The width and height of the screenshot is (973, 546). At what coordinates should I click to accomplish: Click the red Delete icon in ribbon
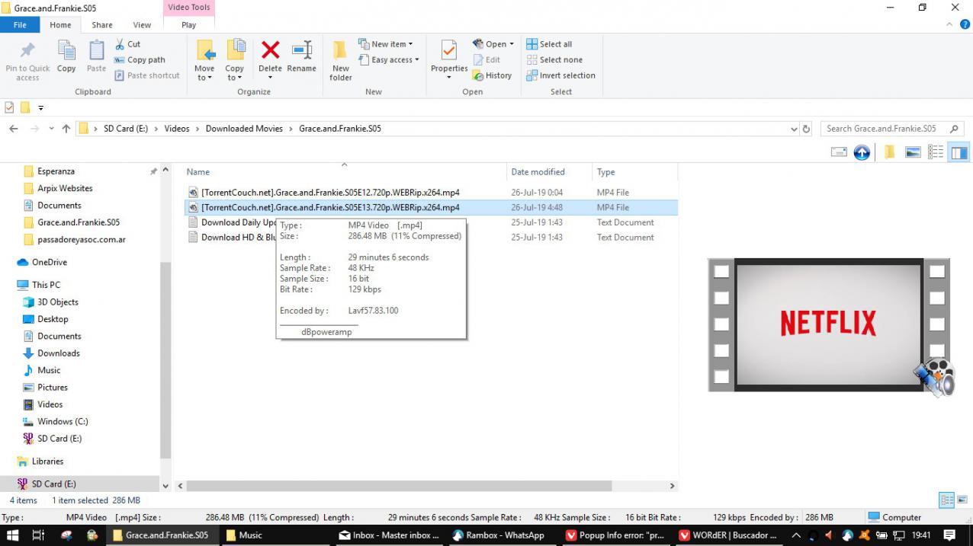tap(270, 51)
